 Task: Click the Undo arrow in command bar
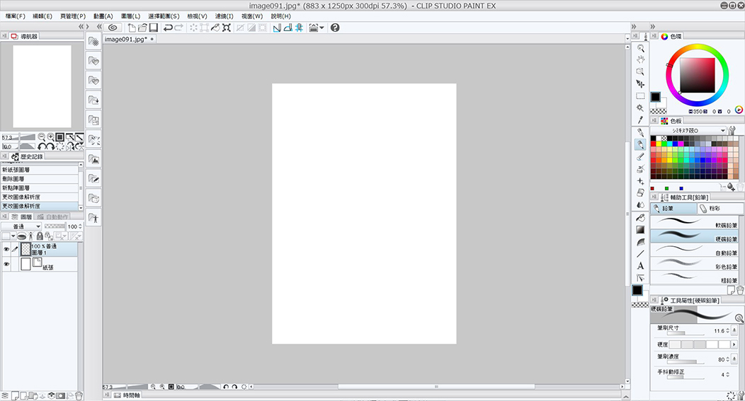click(168, 28)
